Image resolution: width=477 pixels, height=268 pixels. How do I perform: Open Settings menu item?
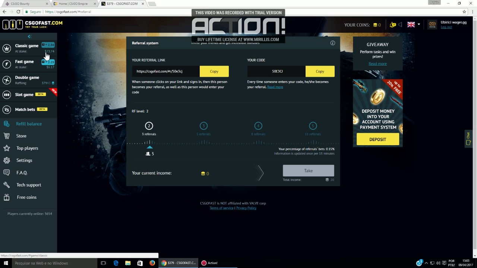pos(24,160)
